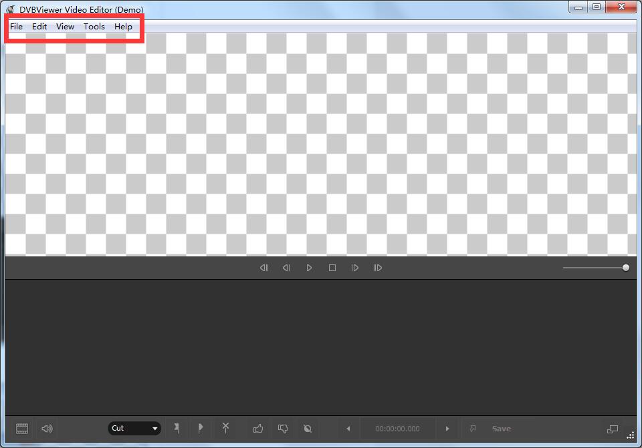This screenshot has height=448, width=642.
Task: Open the Cut mode dropdown
Action: tap(134, 428)
